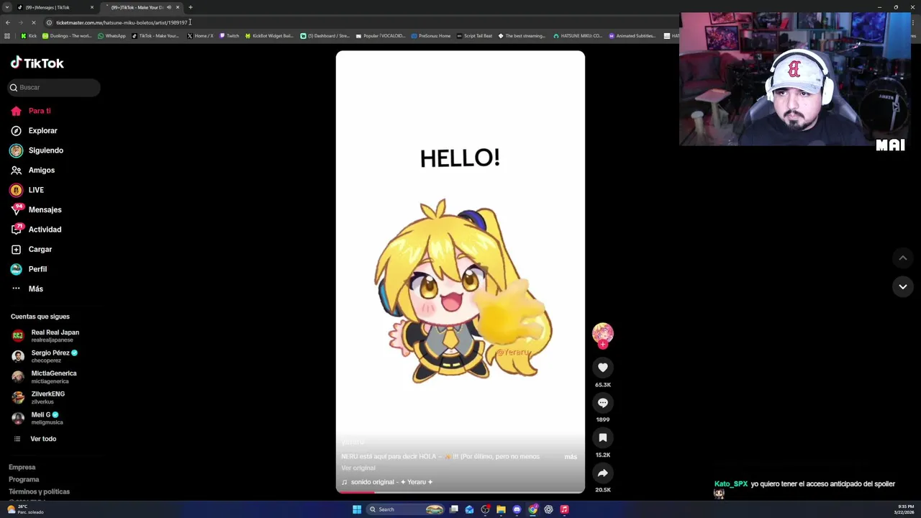The width and height of the screenshot is (921, 518).
Task: Click the Empresa footer link
Action: tap(22, 468)
